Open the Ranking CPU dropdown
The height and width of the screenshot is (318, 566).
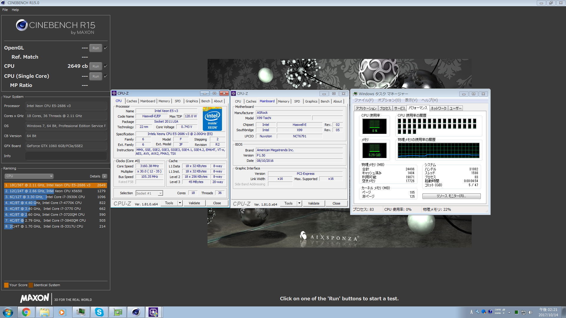point(29,176)
